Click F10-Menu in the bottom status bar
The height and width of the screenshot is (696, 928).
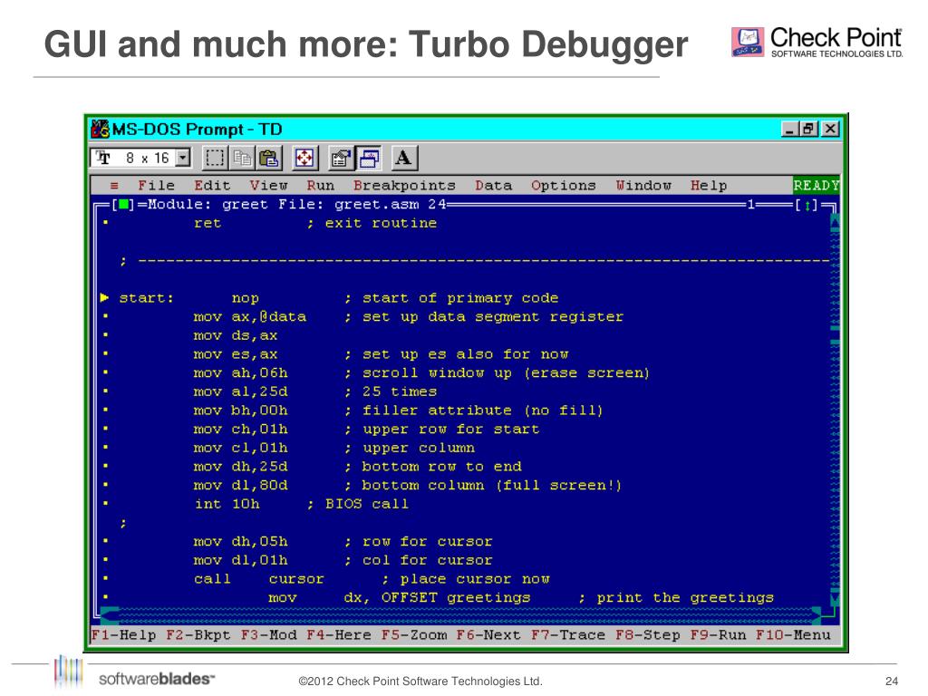(793, 635)
